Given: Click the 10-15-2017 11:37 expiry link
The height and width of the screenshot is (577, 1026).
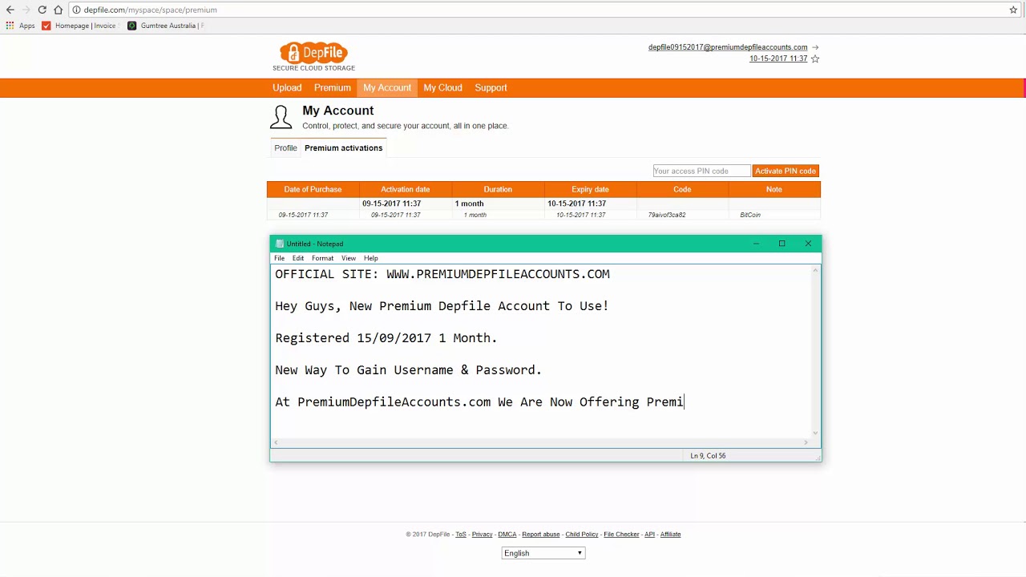Looking at the screenshot, I should (778, 59).
